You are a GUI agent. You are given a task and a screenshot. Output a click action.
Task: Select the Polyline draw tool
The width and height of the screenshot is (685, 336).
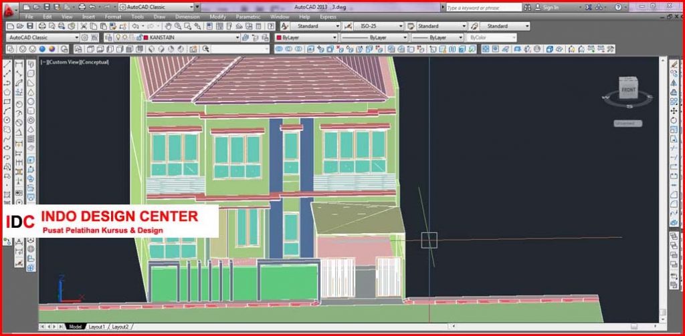coord(7,83)
